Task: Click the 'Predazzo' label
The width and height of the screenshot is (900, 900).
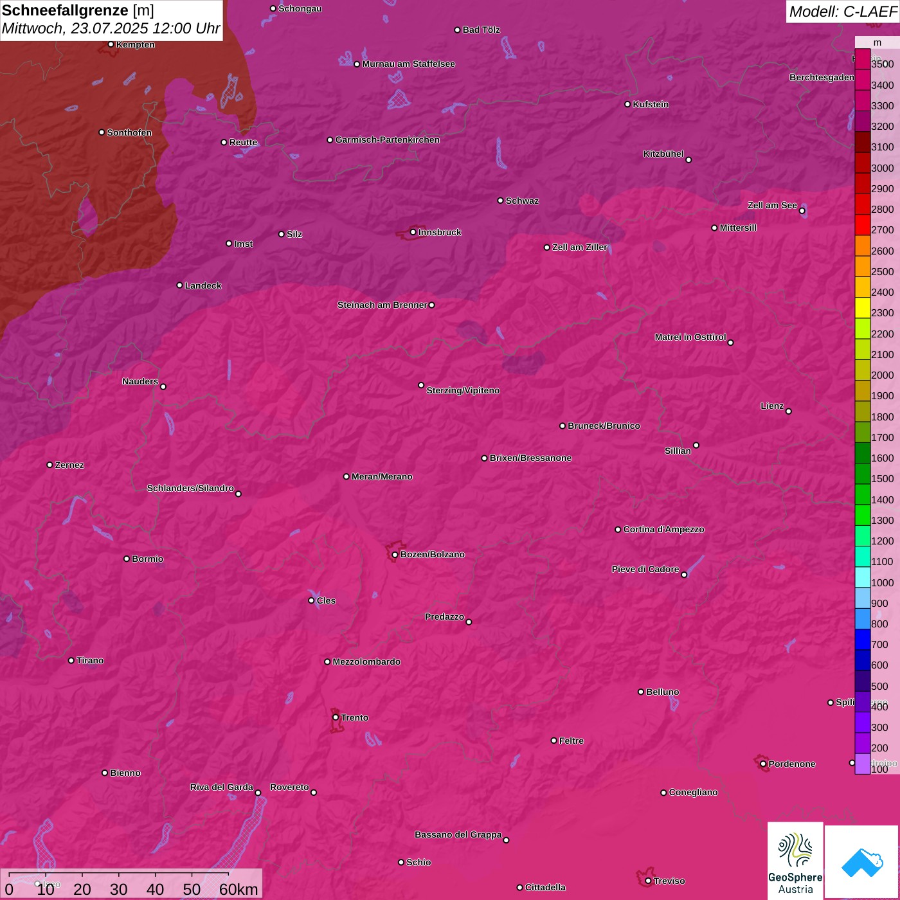Action: [444, 616]
